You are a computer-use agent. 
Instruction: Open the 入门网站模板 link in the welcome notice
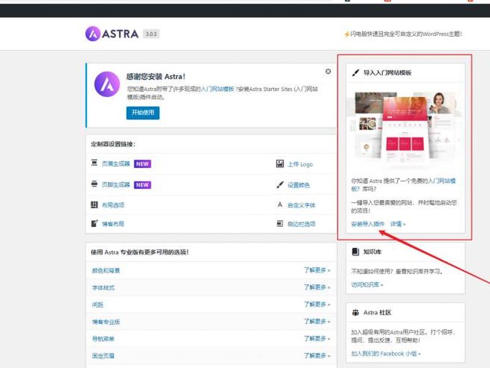click(217, 89)
